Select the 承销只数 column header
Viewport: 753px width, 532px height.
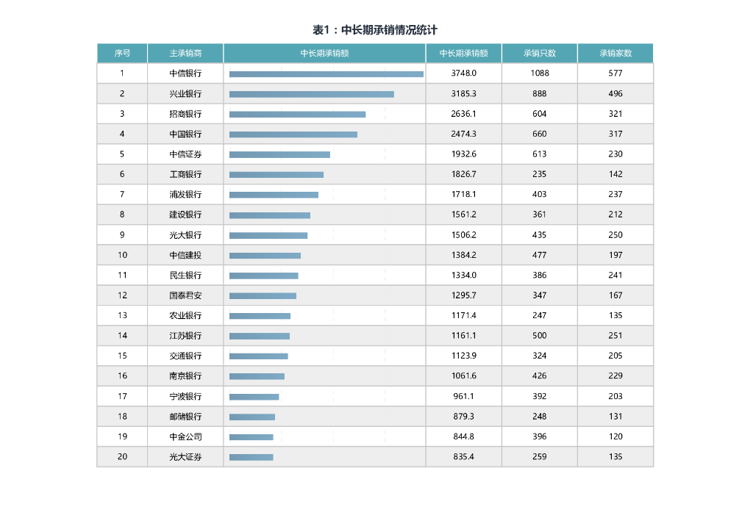point(539,53)
